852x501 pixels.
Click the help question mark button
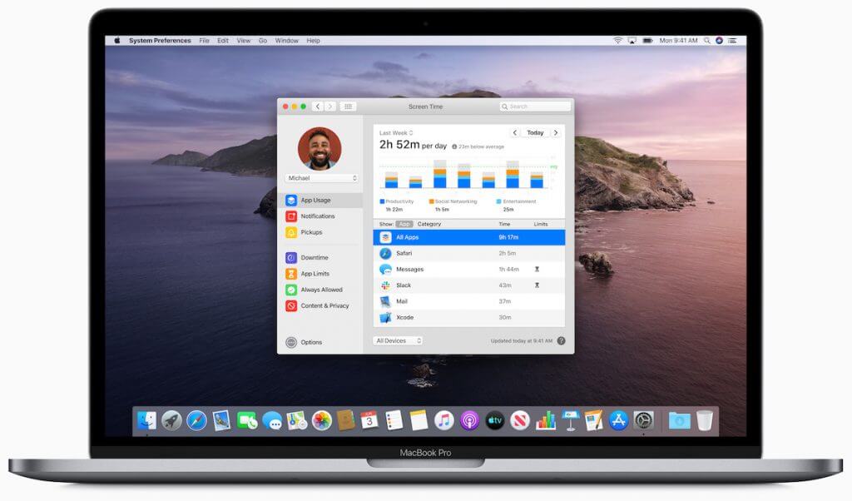[562, 340]
